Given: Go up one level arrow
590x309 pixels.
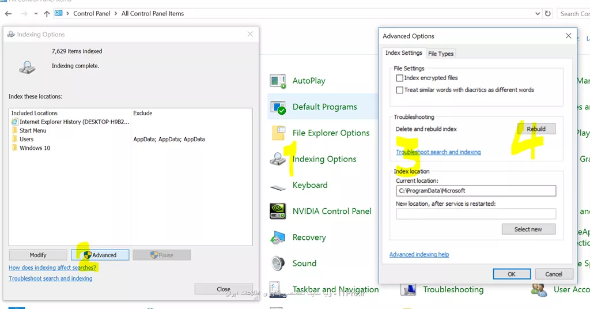Looking at the screenshot, I should [x=47, y=14].
